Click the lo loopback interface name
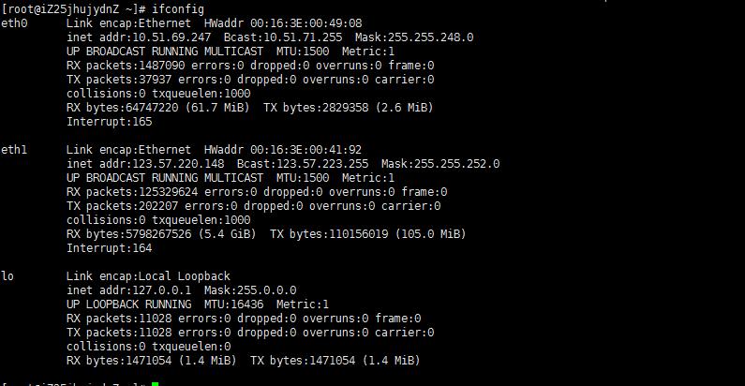745x386 pixels. (7, 275)
